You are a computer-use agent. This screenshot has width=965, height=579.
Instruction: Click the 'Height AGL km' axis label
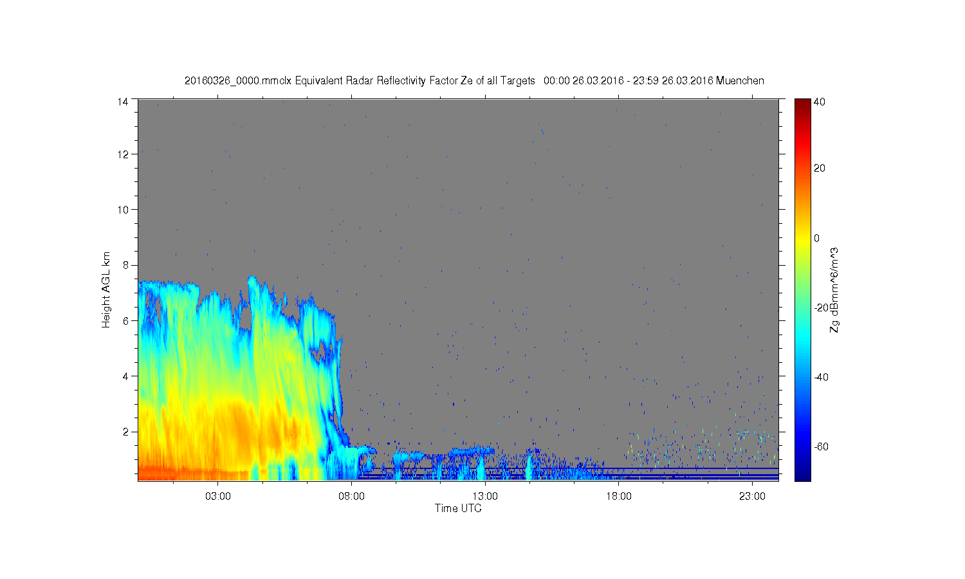tap(106, 289)
